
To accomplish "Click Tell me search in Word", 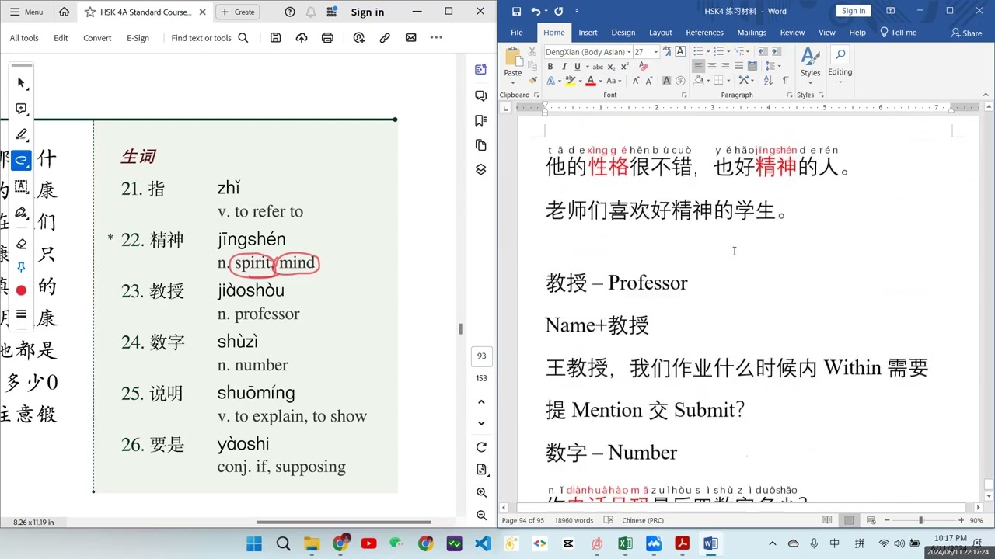I will tap(899, 33).
